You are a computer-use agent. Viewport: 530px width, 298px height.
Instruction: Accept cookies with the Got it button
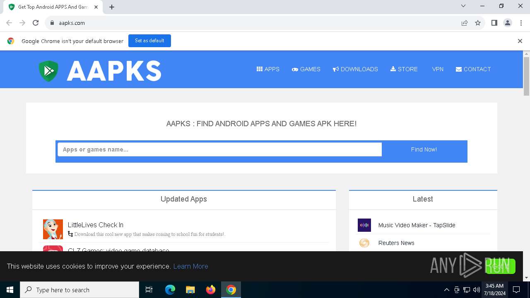500,266
